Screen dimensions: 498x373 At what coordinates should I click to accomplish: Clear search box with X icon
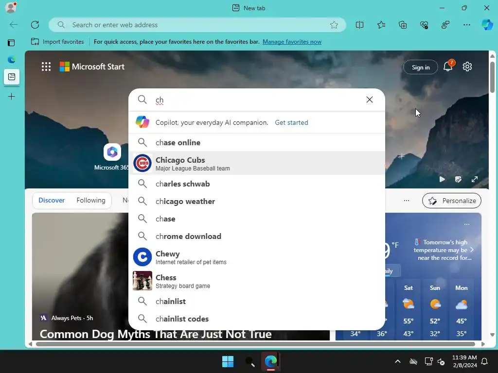pyautogui.click(x=370, y=100)
